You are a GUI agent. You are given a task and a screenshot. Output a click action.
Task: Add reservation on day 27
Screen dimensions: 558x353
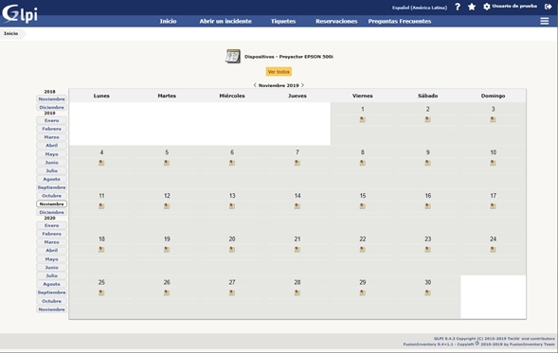(x=232, y=293)
